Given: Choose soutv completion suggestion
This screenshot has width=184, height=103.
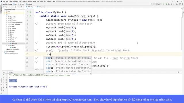Looking at the screenshot, I should (68, 71).
